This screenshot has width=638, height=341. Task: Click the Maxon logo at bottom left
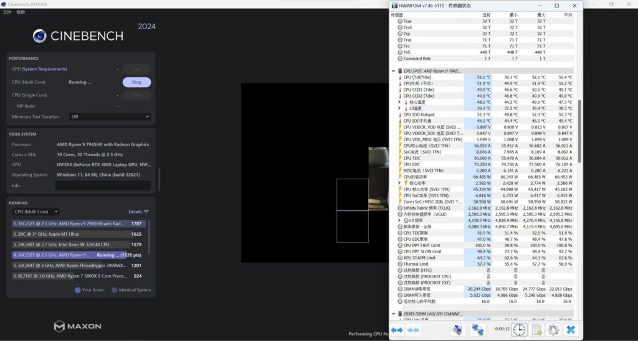pyautogui.click(x=77, y=326)
